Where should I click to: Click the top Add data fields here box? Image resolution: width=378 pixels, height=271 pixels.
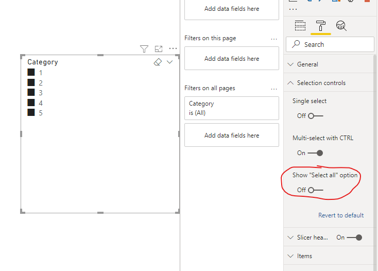tap(232, 9)
